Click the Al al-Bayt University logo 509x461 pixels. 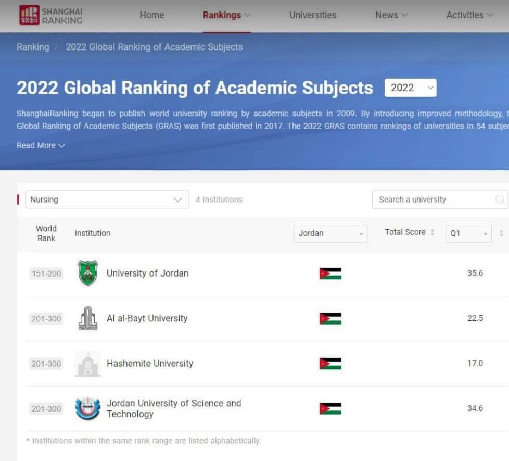(87, 318)
